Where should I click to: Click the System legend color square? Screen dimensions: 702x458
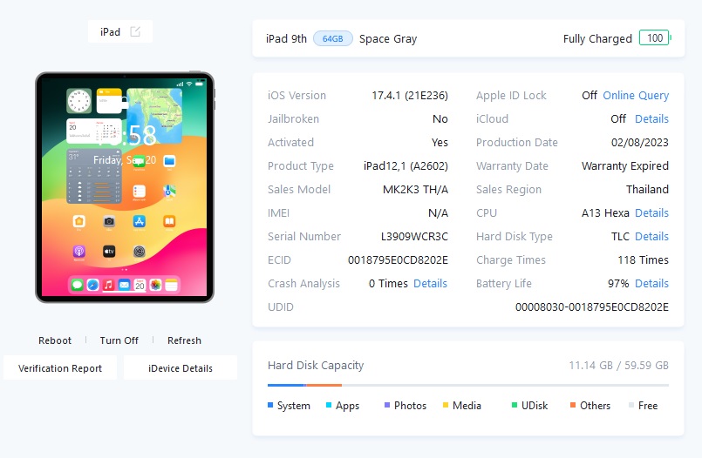coord(270,405)
